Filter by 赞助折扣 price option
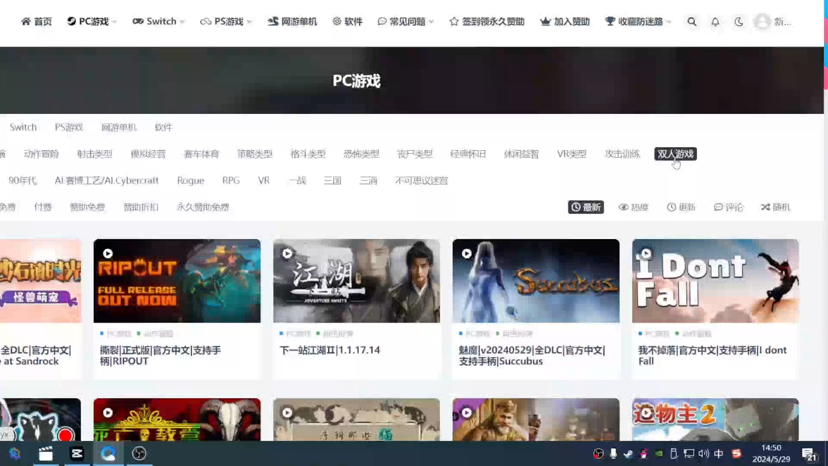Screen dimensions: 828x466 (x=141, y=207)
